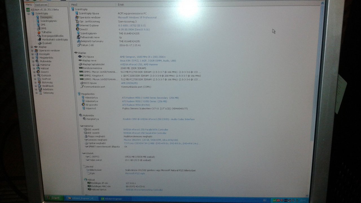361x203 pixels.
Task: Open the AMI (09/06/05) BIOS link
Action: coord(130,83)
